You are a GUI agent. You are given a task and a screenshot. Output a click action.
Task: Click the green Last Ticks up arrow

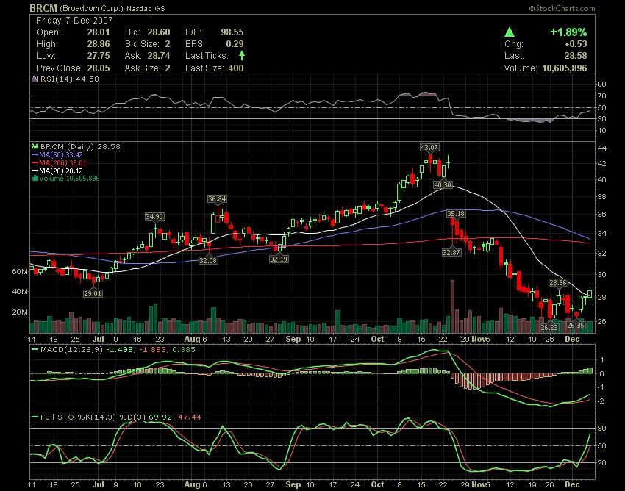pos(242,55)
